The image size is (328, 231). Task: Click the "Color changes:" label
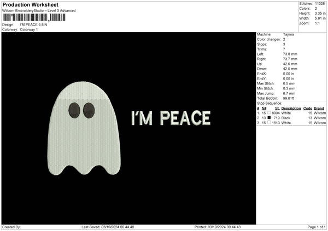point(269,39)
